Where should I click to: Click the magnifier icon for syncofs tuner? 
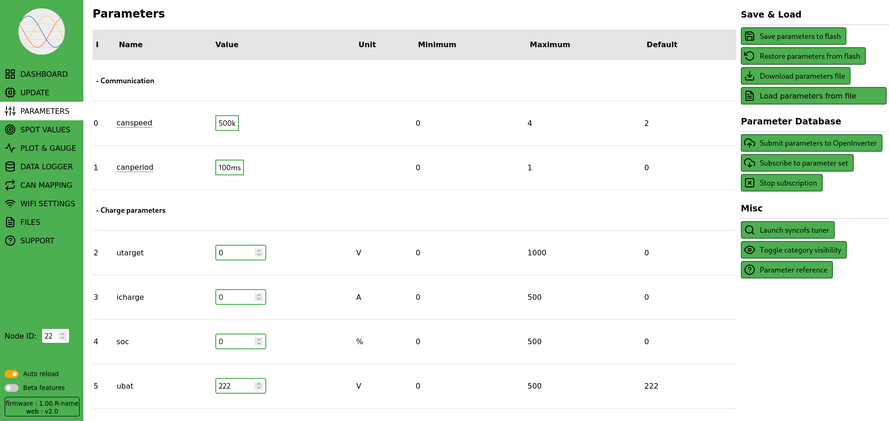[x=750, y=230]
